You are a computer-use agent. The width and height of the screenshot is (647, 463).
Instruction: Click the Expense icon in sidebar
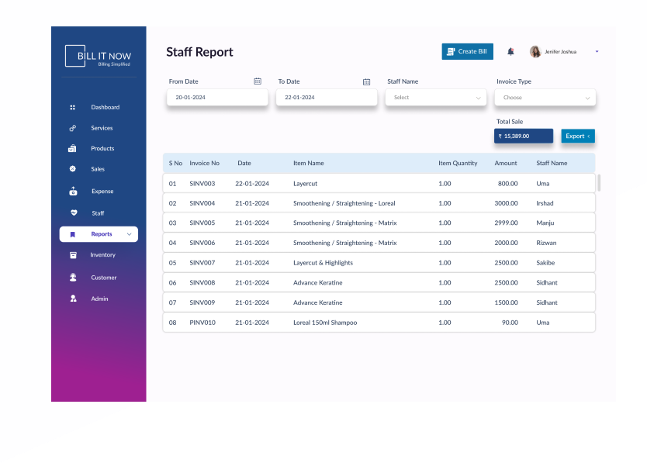73,191
